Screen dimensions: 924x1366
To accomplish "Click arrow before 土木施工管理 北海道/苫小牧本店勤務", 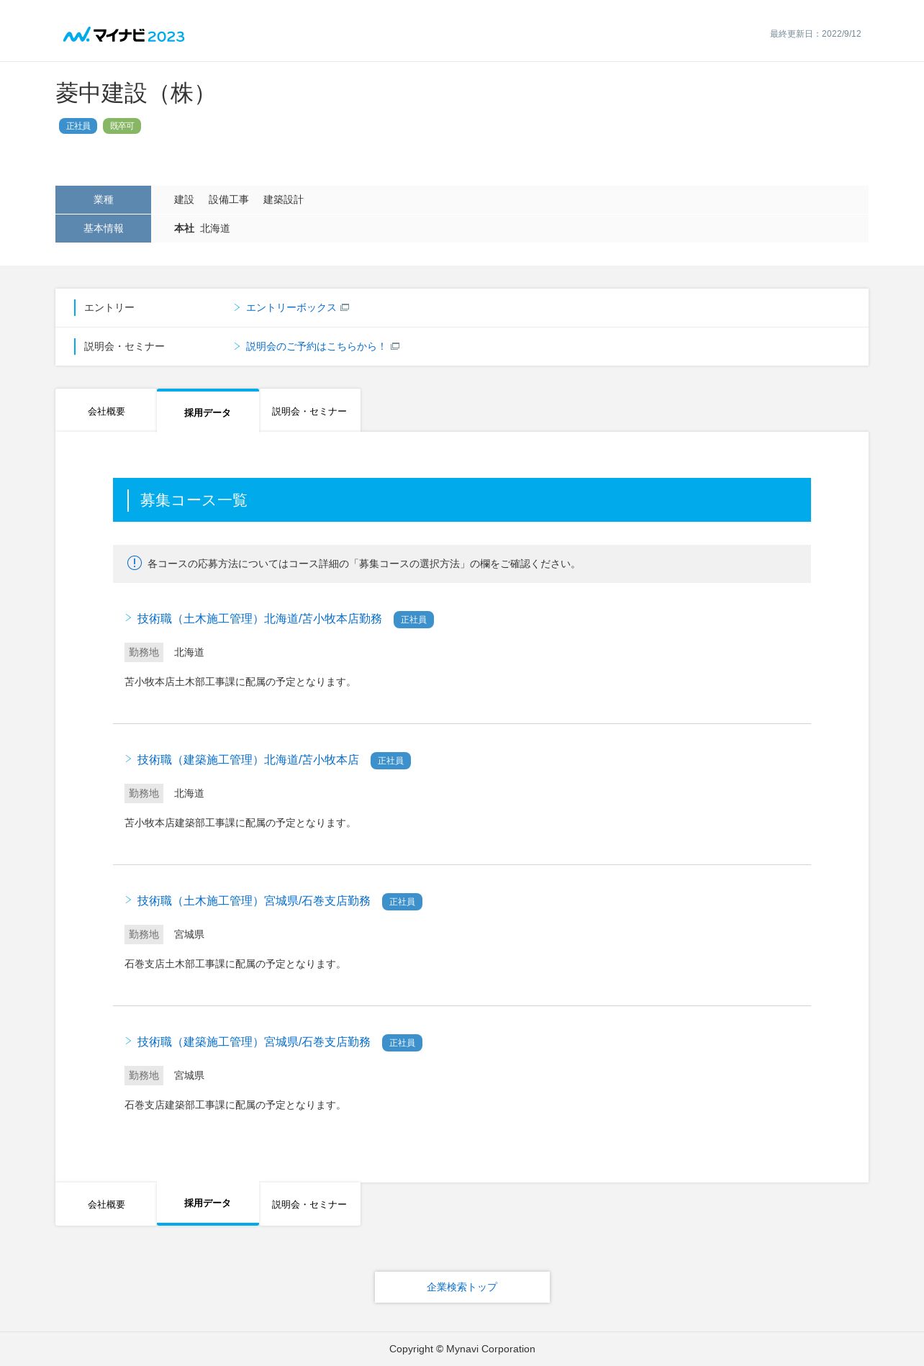I will [x=128, y=618].
